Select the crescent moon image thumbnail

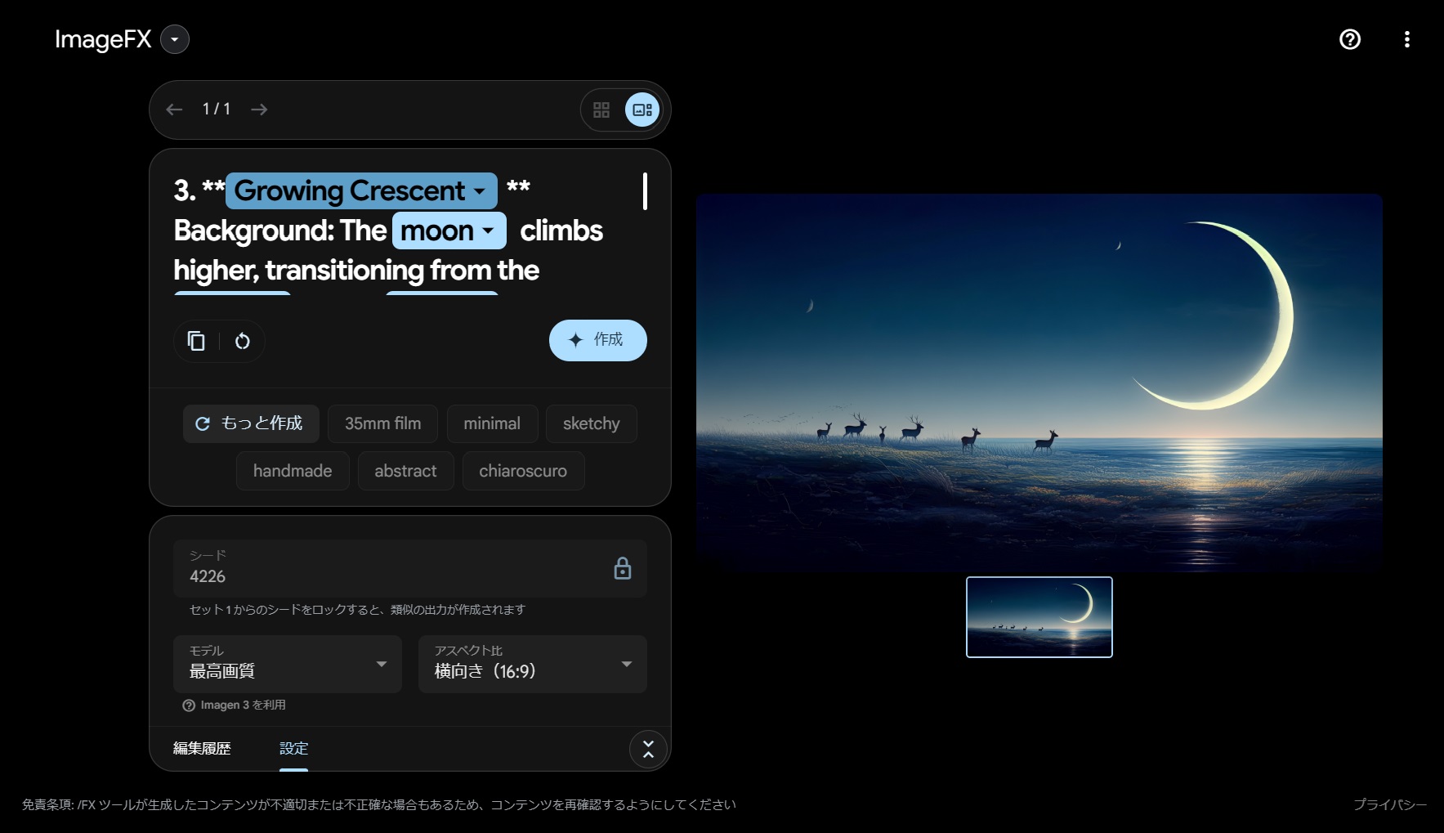pos(1039,617)
